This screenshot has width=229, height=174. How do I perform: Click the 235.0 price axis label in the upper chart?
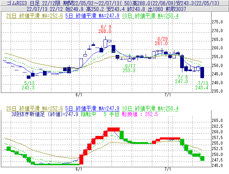point(217,91)
